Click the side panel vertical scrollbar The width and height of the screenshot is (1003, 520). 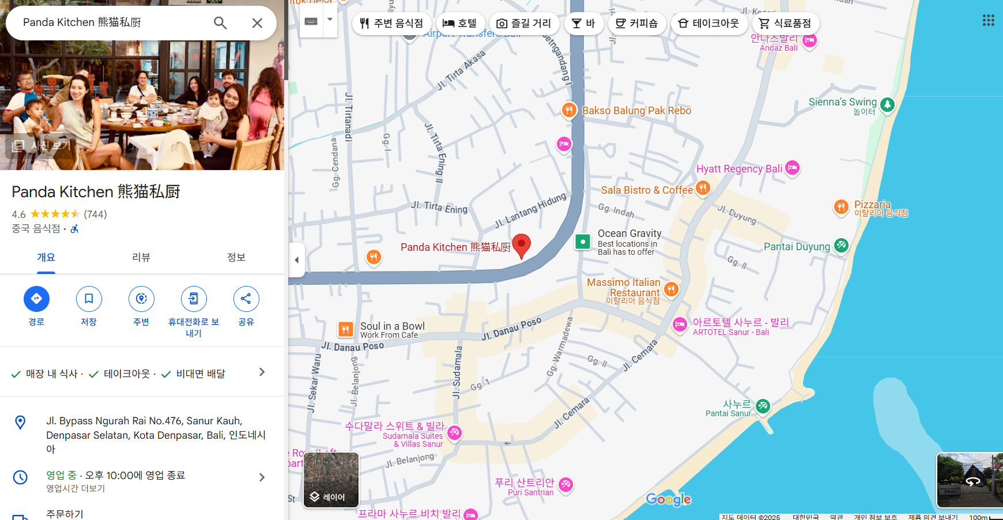point(286,40)
